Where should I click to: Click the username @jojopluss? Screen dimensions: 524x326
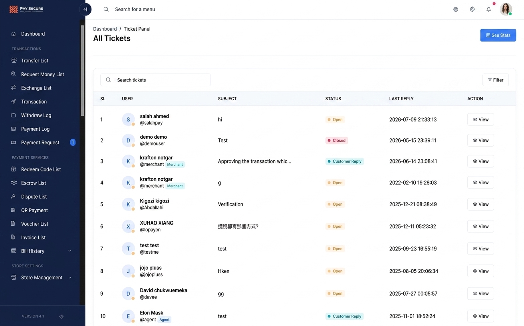[x=151, y=275]
